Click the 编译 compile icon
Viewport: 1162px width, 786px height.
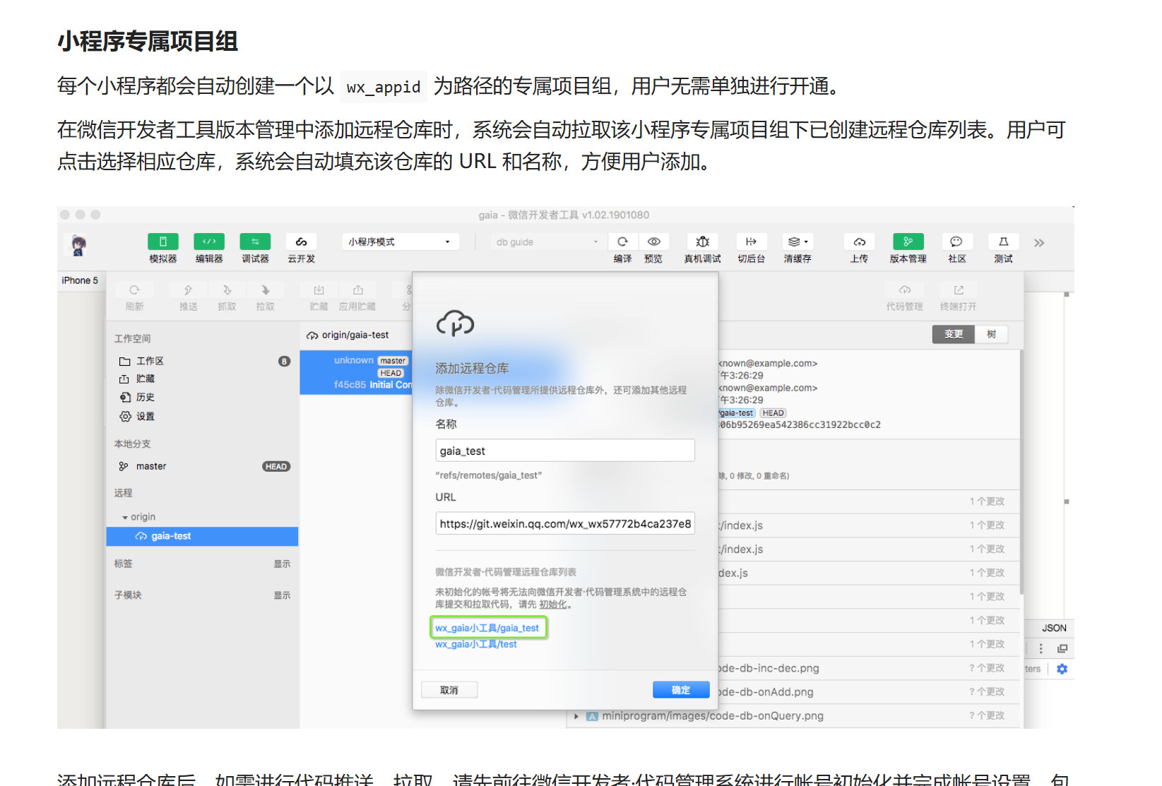click(622, 242)
